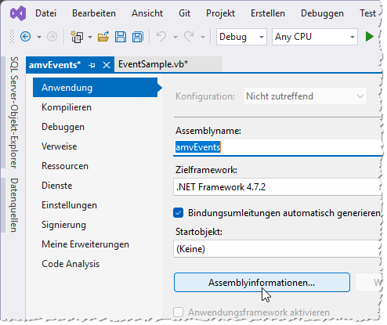Click the Visual Studio logo icon
The height and width of the screenshot is (325, 387).
click(x=18, y=13)
